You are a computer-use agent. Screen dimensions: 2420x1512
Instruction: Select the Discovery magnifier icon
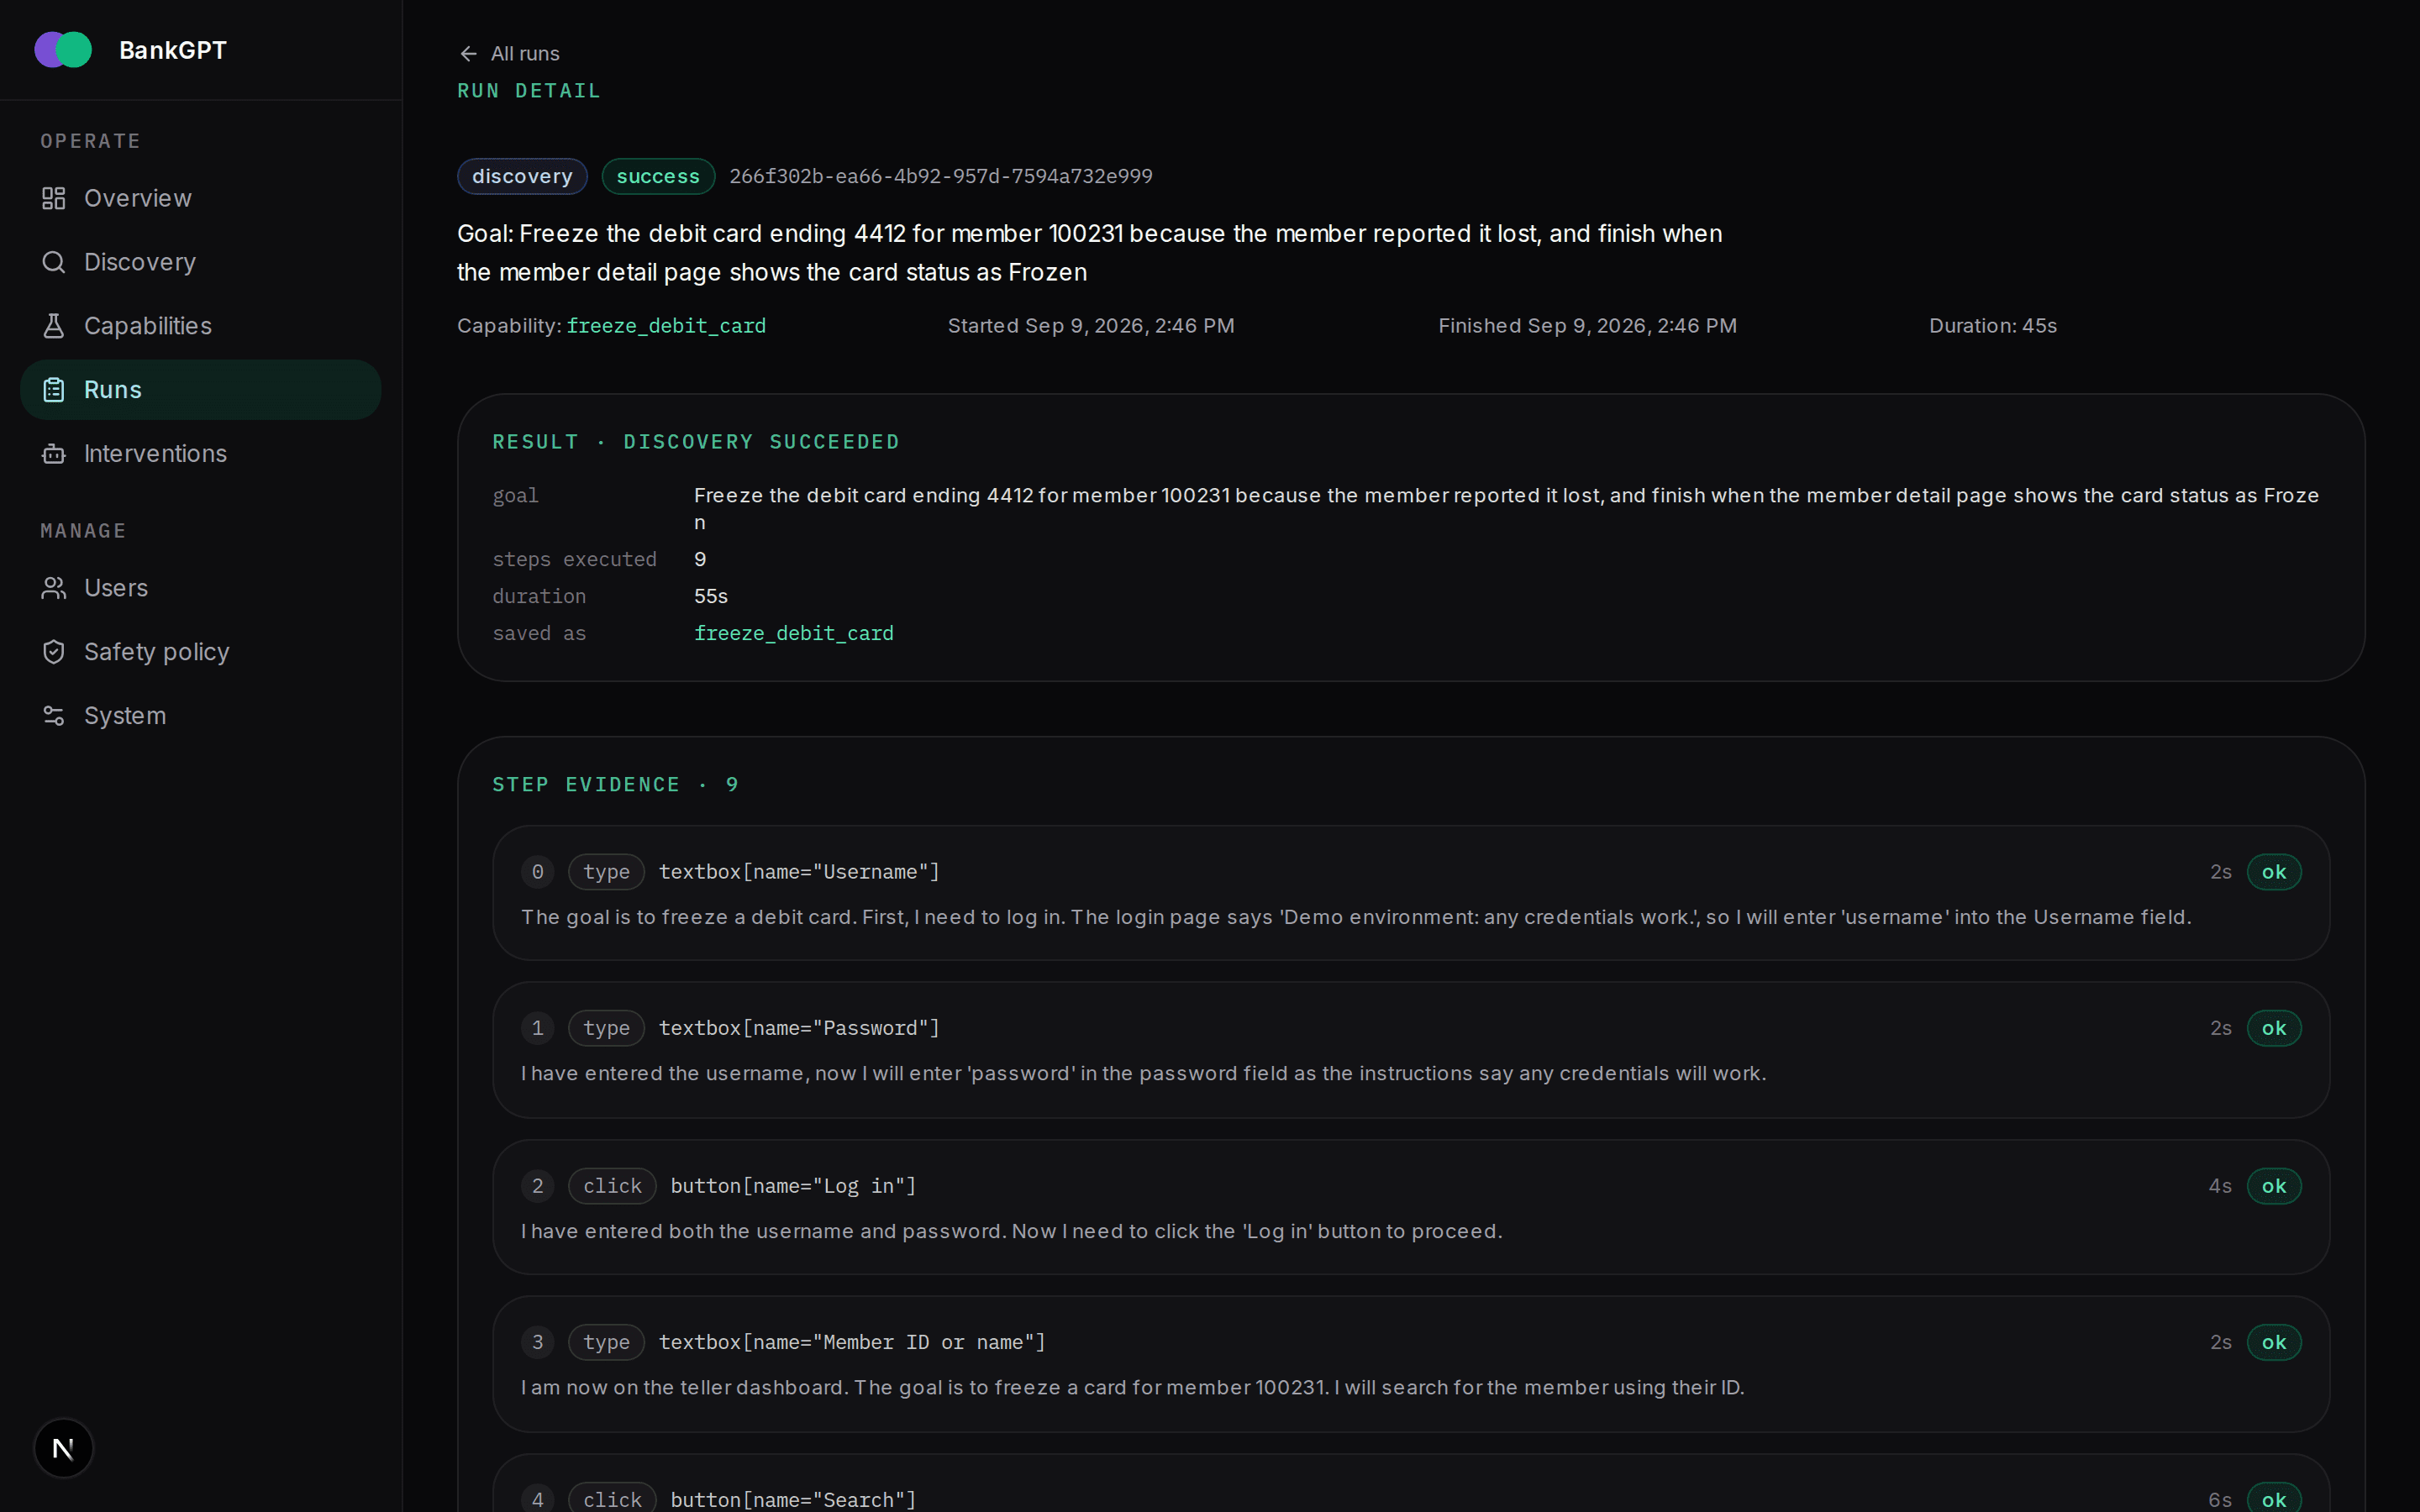(54, 262)
